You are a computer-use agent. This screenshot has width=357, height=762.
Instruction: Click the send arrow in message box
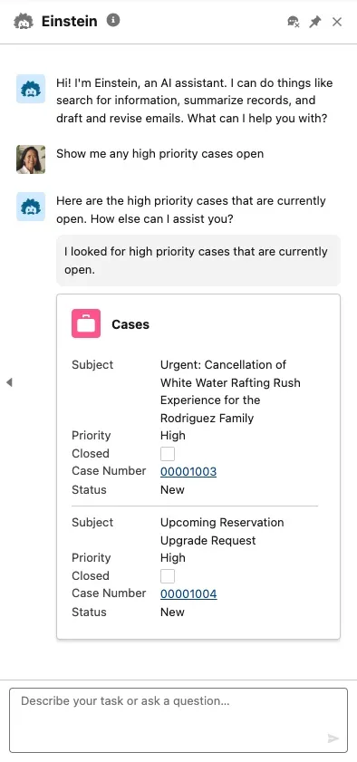click(333, 738)
